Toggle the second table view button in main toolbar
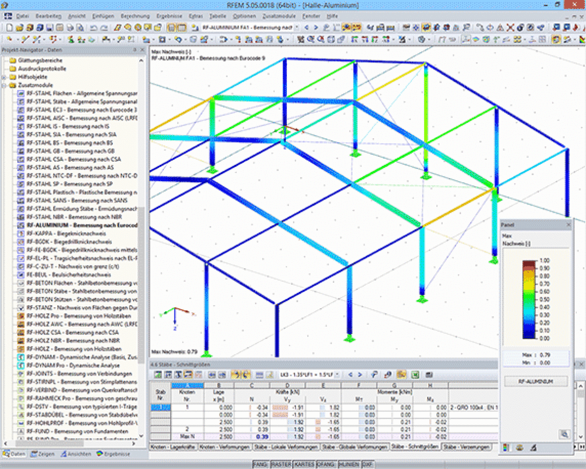This screenshot has width=586, height=469. [x=182, y=28]
